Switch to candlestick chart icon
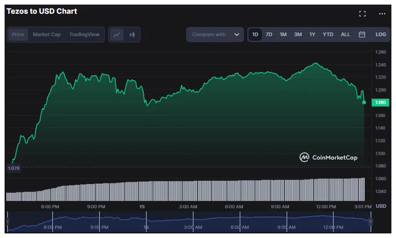 point(132,34)
